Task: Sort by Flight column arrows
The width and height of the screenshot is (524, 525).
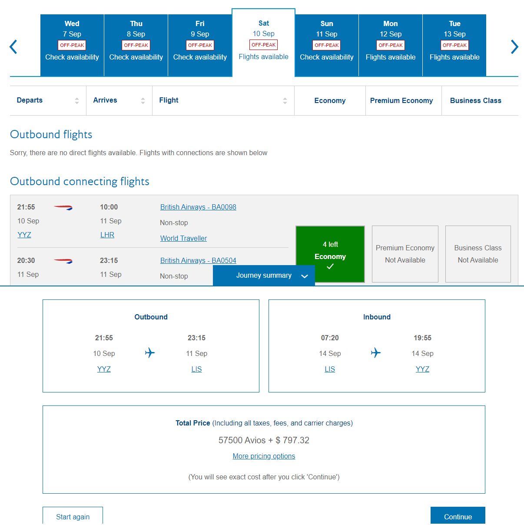Action: click(x=285, y=101)
